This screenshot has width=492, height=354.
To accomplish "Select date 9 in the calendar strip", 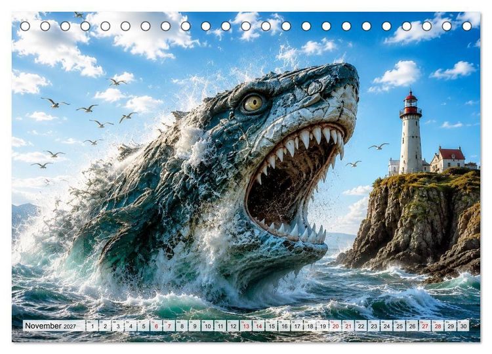I will [195, 326].
